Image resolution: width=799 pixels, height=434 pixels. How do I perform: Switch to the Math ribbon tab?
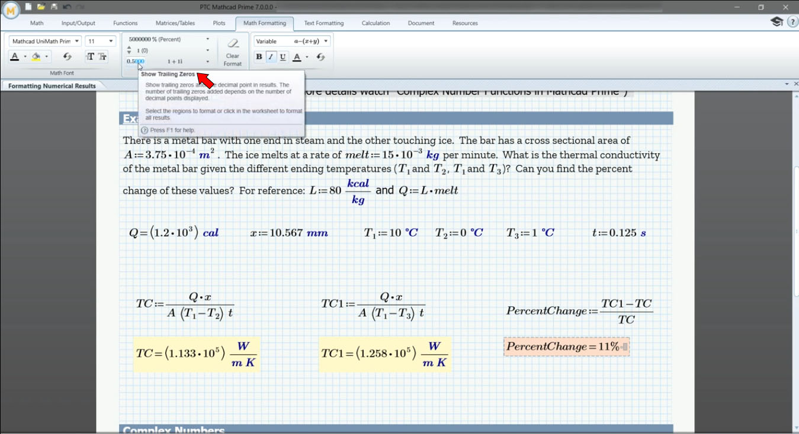37,23
